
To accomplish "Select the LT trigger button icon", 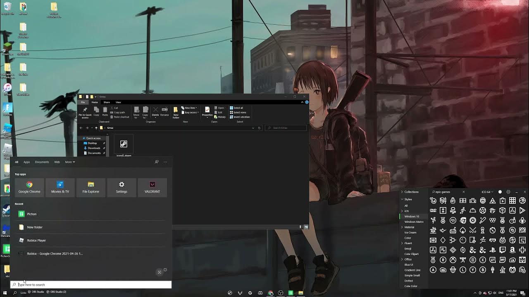I will 493,260.
